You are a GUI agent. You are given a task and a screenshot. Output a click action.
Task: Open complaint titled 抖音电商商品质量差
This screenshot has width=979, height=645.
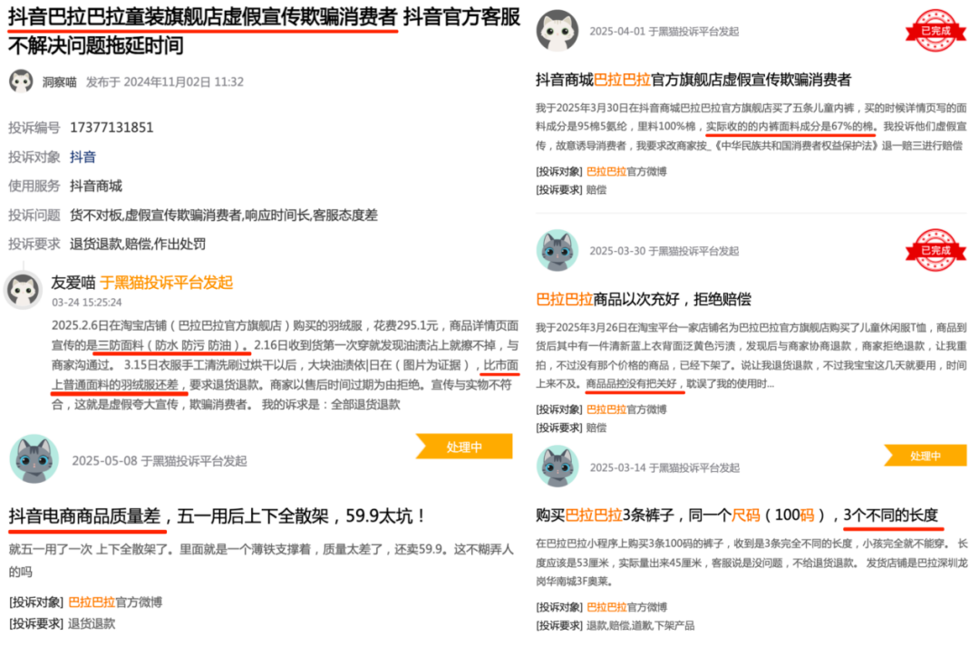pos(217,516)
